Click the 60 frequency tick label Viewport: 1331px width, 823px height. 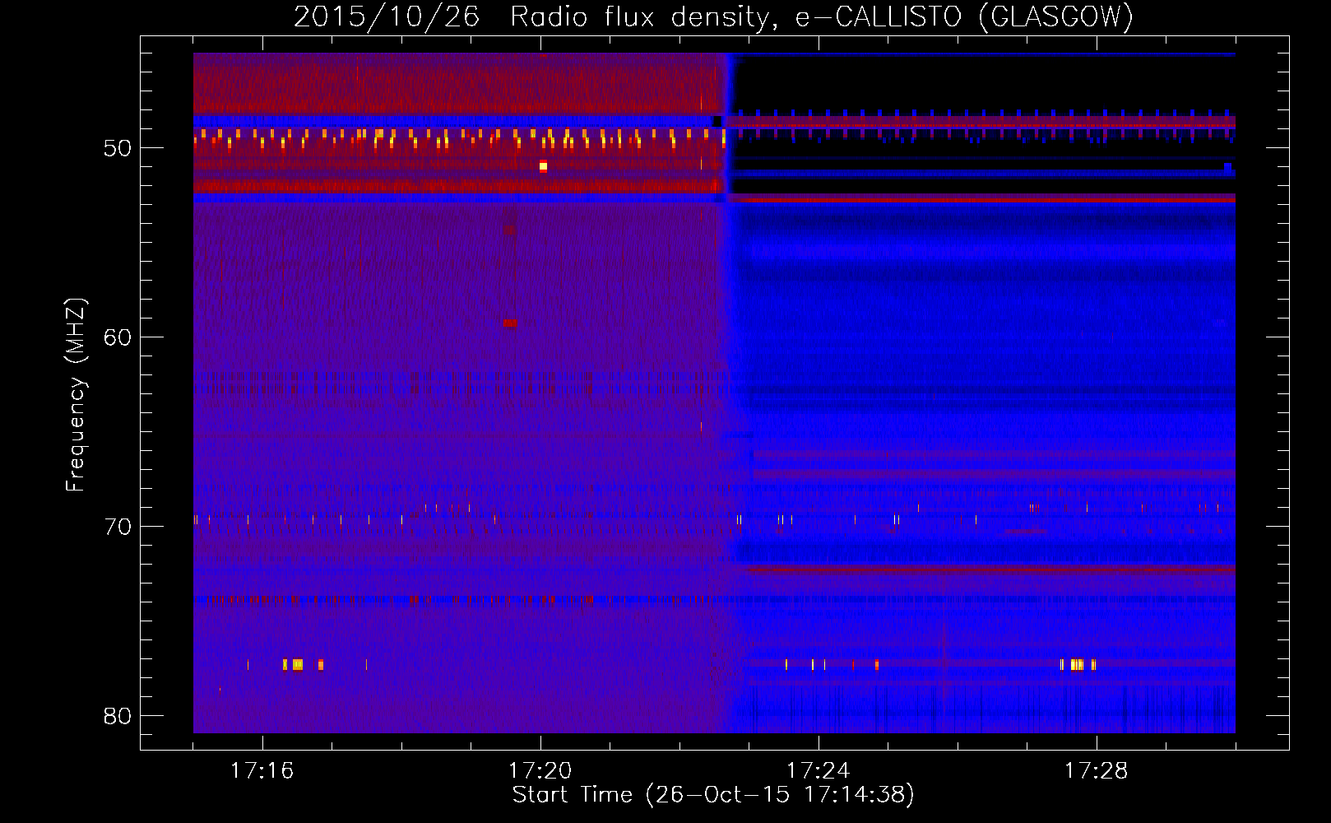point(118,338)
